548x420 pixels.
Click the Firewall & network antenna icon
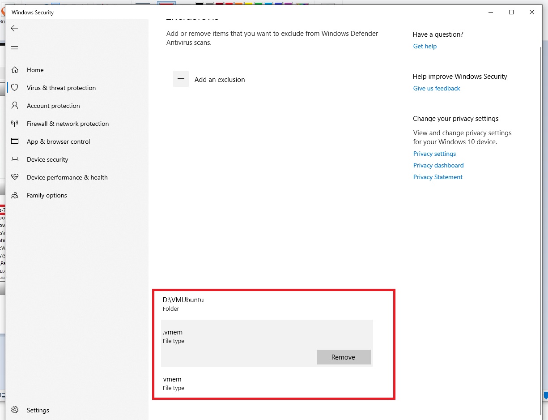[x=15, y=123]
